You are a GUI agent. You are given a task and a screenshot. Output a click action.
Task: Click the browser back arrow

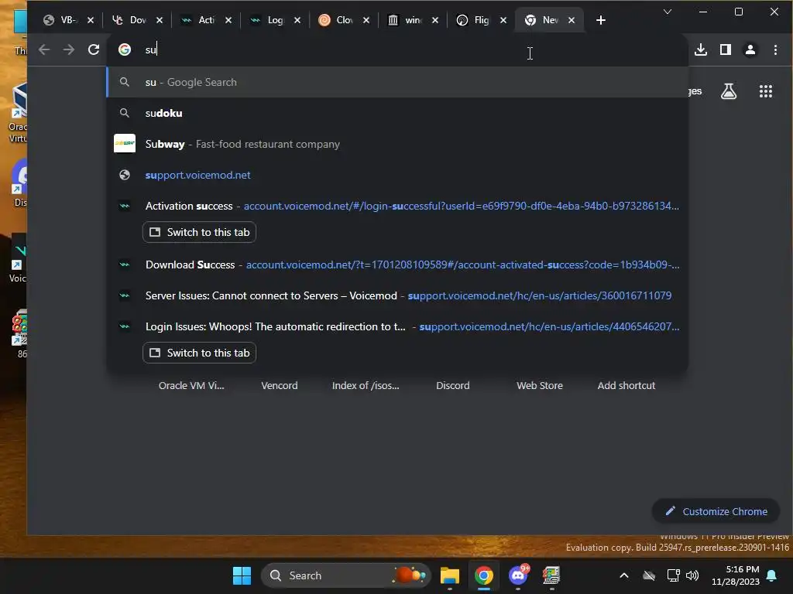tap(44, 49)
